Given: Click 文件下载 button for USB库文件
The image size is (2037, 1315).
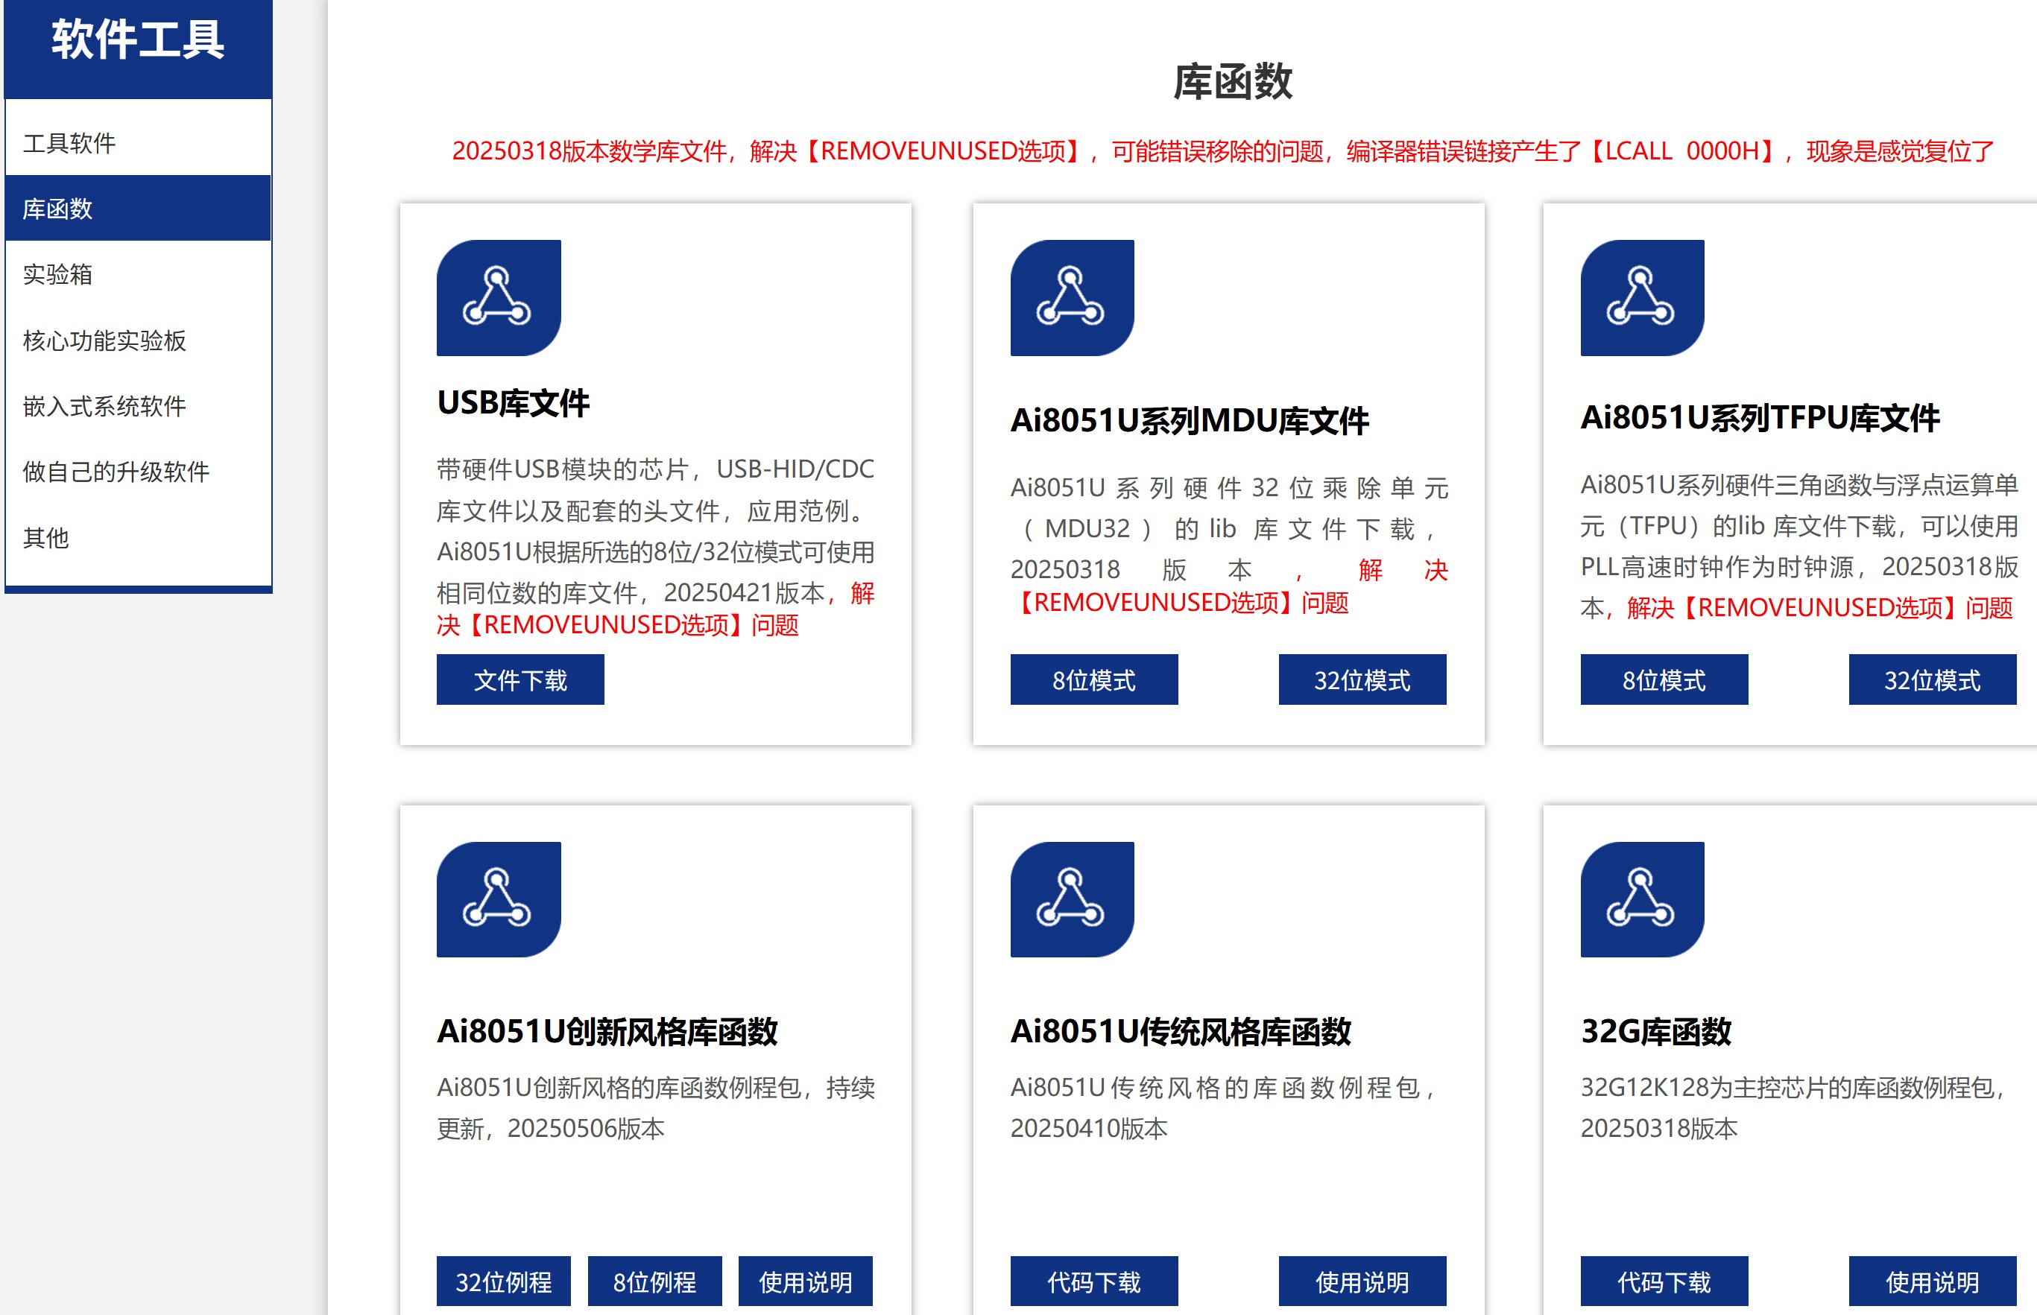Looking at the screenshot, I should 520,679.
